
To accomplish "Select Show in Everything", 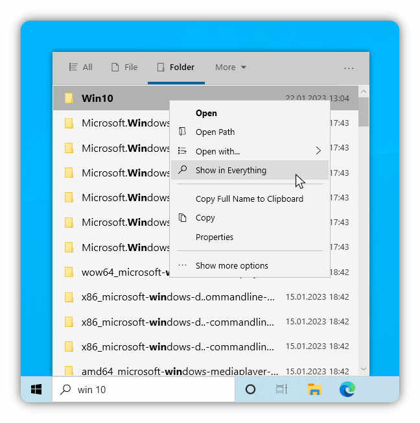I will tap(250, 170).
